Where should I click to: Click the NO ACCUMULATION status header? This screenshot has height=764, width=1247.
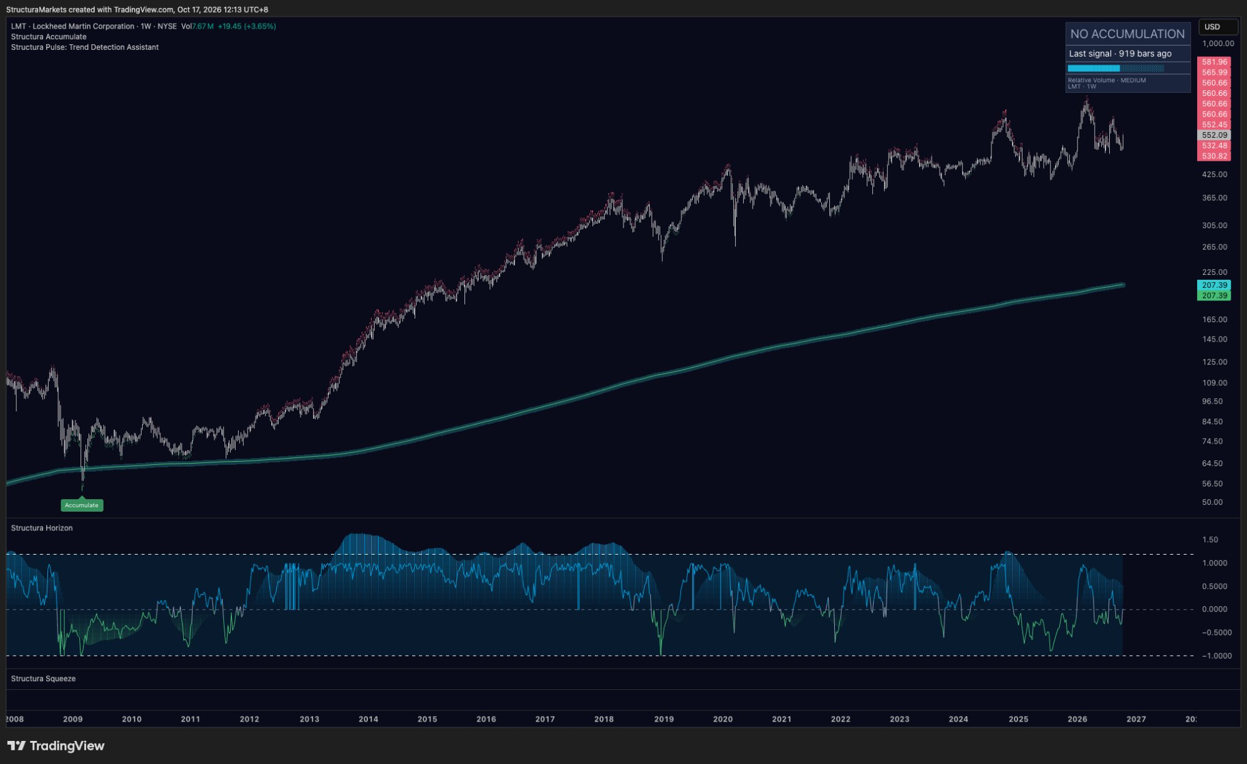[x=1128, y=34]
